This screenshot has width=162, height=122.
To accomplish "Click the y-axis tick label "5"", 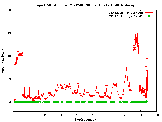I will click(10, 79).
